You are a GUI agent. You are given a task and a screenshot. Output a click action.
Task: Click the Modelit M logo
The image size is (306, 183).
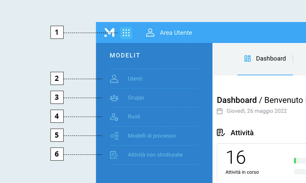click(109, 32)
